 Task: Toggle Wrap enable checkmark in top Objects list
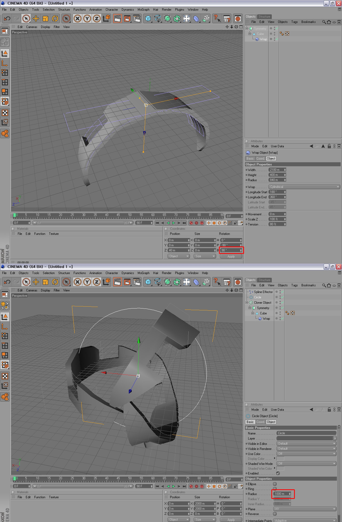(x=277, y=39)
